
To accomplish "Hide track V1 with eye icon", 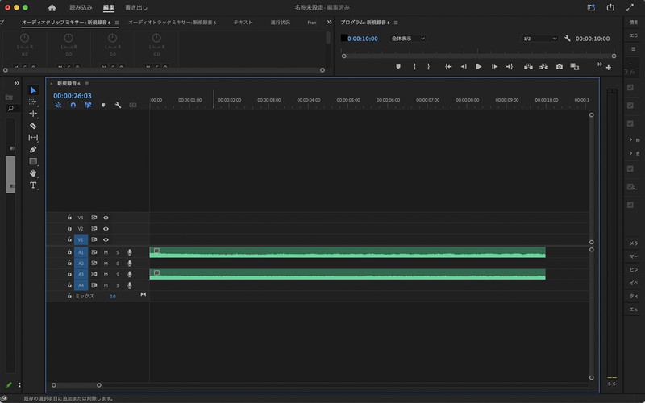I will tap(106, 239).
